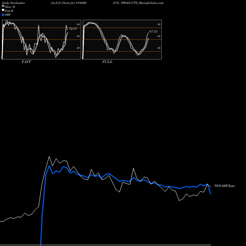Open the FULL stochastic chart panel
This screenshot has width=246, height=246.
pos(122,39)
